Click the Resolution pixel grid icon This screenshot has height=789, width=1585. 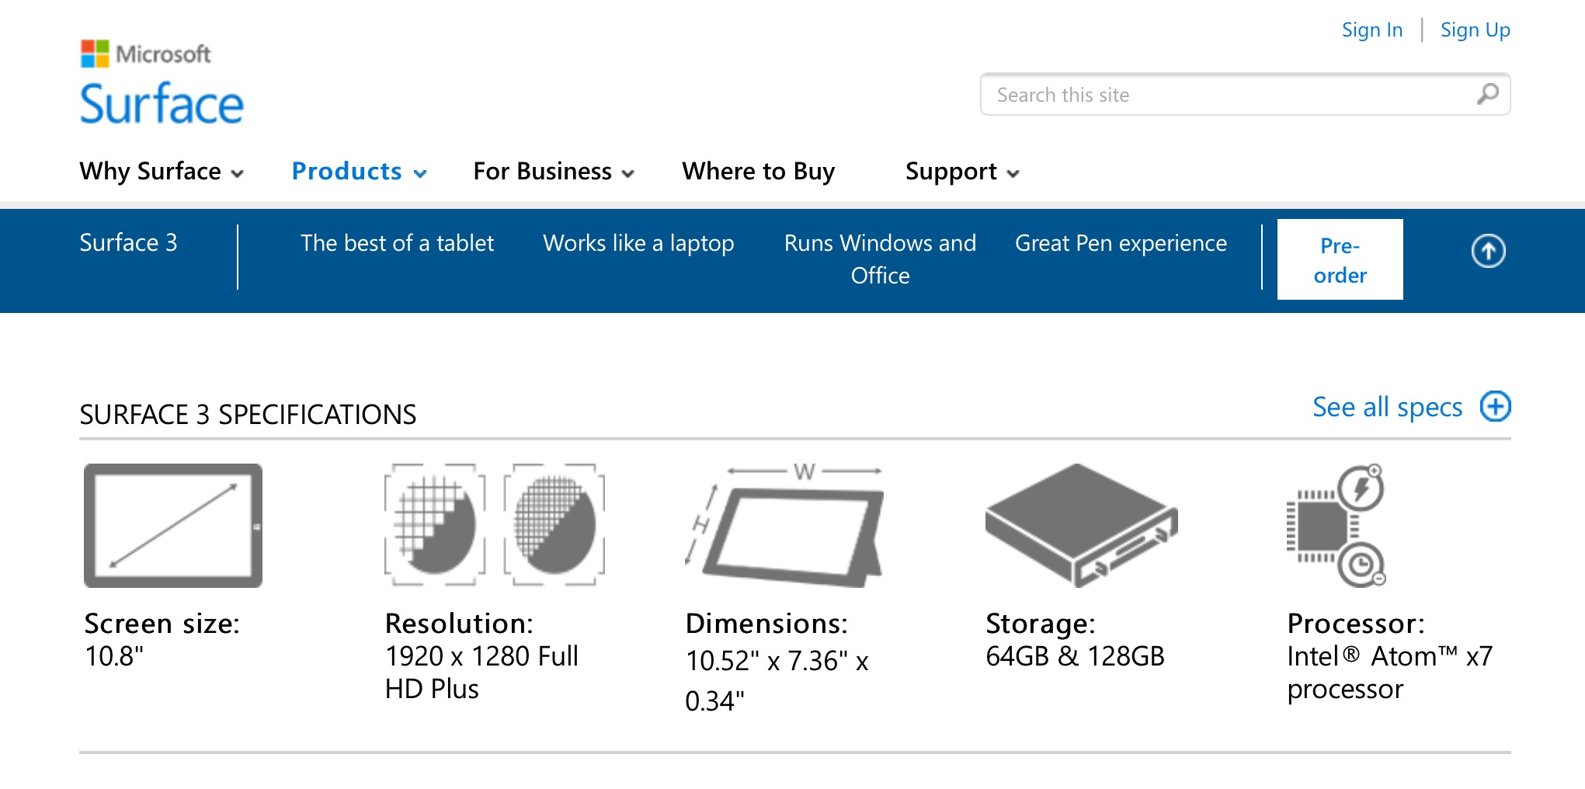tap(495, 525)
